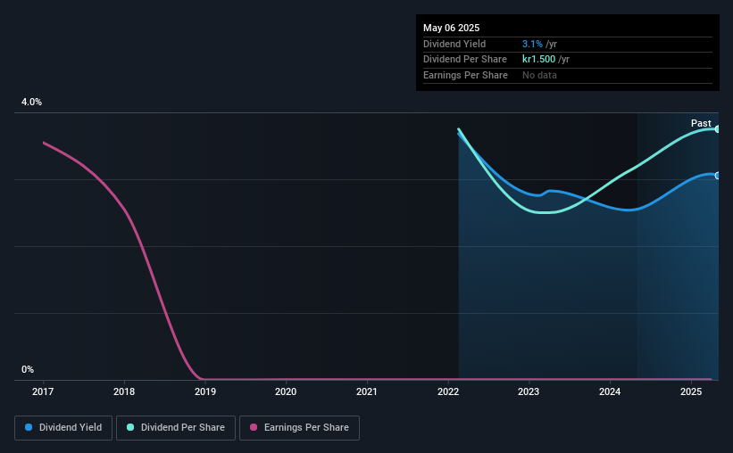Viewport: 733px width, 453px height.
Task: Click the 2023 x-axis label
Action: (x=529, y=391)
